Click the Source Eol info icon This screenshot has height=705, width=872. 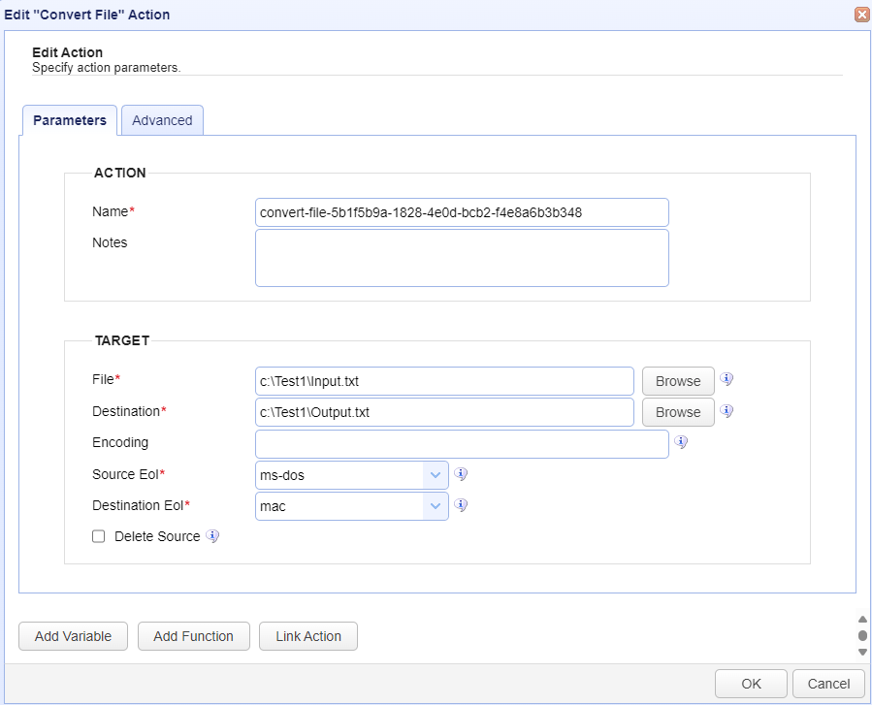pos(462,474)
